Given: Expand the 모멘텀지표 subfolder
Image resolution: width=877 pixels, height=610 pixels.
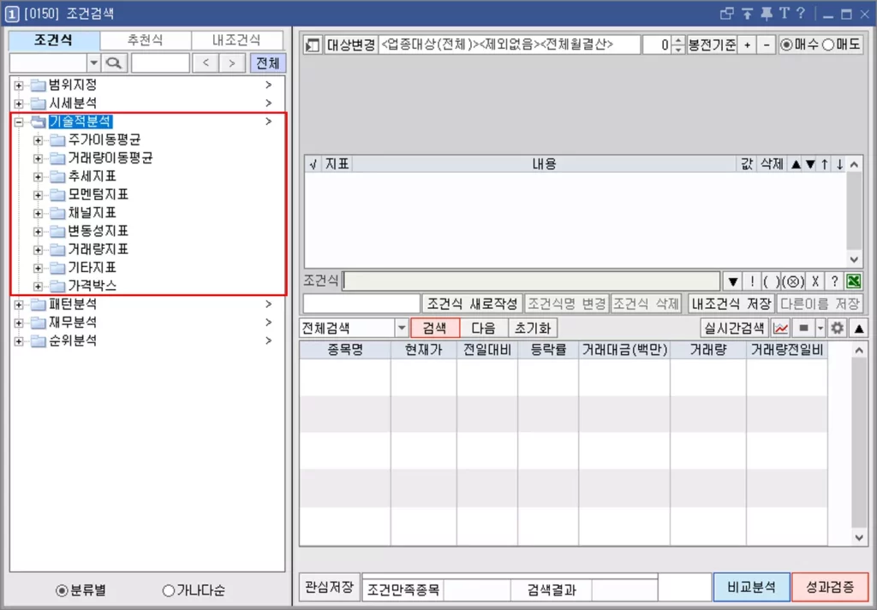Looking at the screenshot, I should (x=38, y=195).
